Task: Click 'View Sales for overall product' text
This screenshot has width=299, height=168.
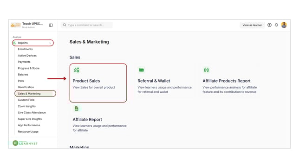Action: pyautogui.click(x=94, y=87)
